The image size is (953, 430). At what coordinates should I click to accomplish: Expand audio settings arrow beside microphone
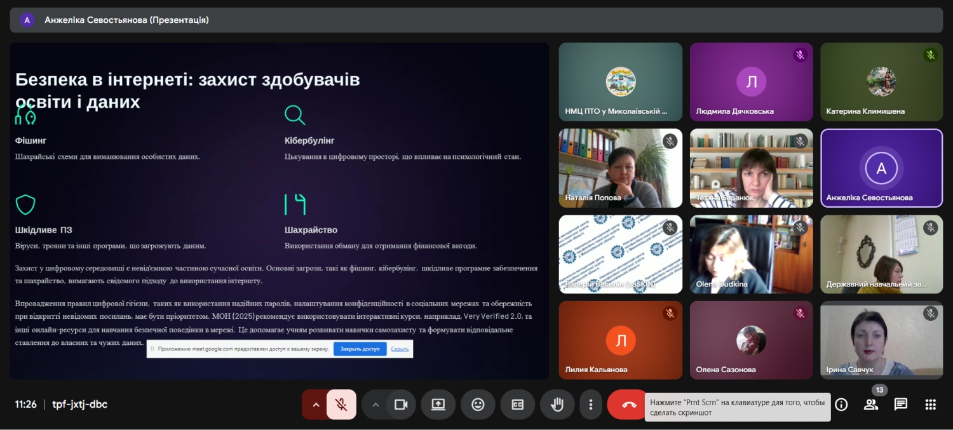click(315, 405)
